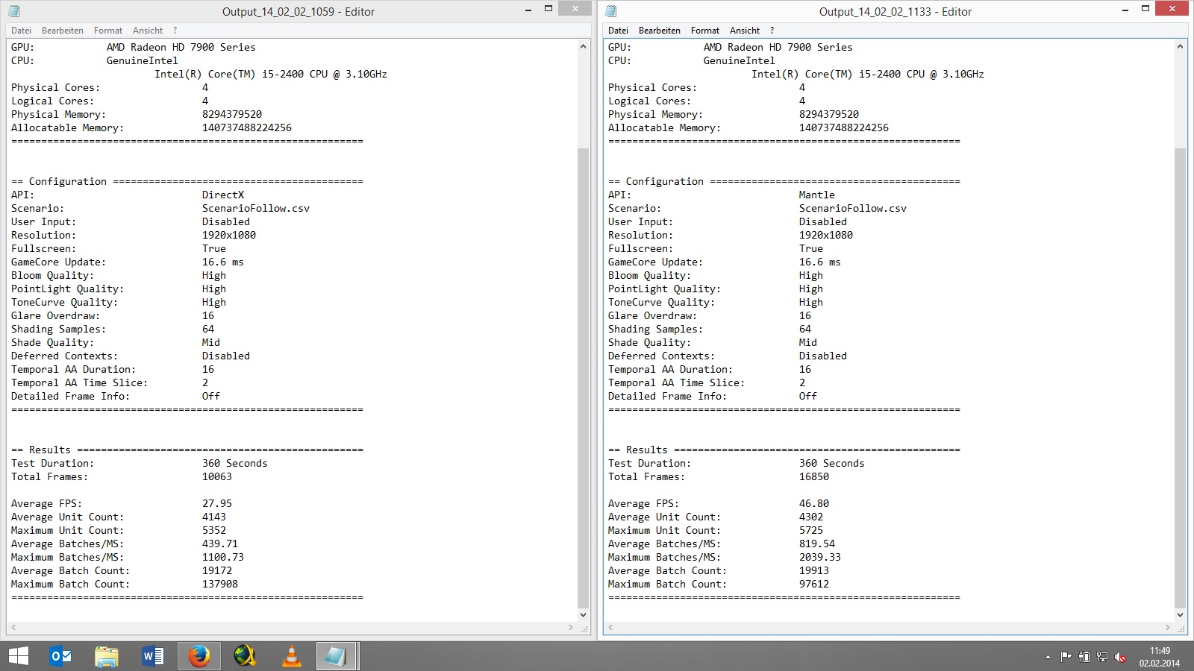Open Datei menu in the 1059 editor
The width and height of the screenshot is (1194, 671).
click(x=22, y=31)
